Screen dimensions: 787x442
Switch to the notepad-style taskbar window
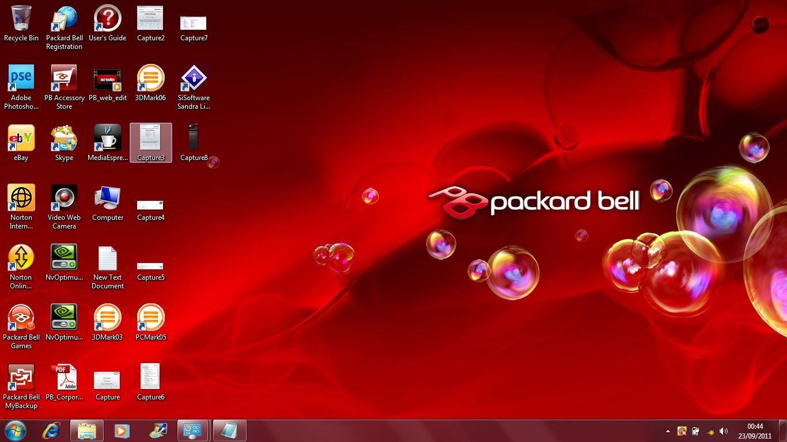pyautogui.click(x=229, y=430)
